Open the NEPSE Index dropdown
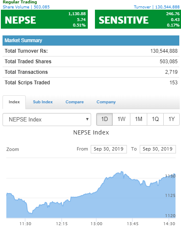 47,119
